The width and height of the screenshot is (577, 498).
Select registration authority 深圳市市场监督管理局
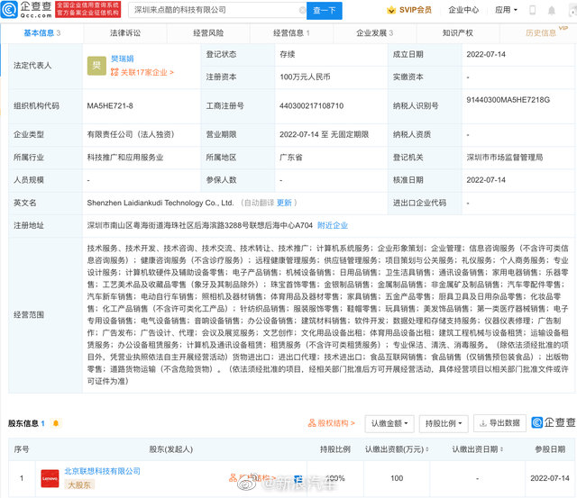(x=505, y=158)
